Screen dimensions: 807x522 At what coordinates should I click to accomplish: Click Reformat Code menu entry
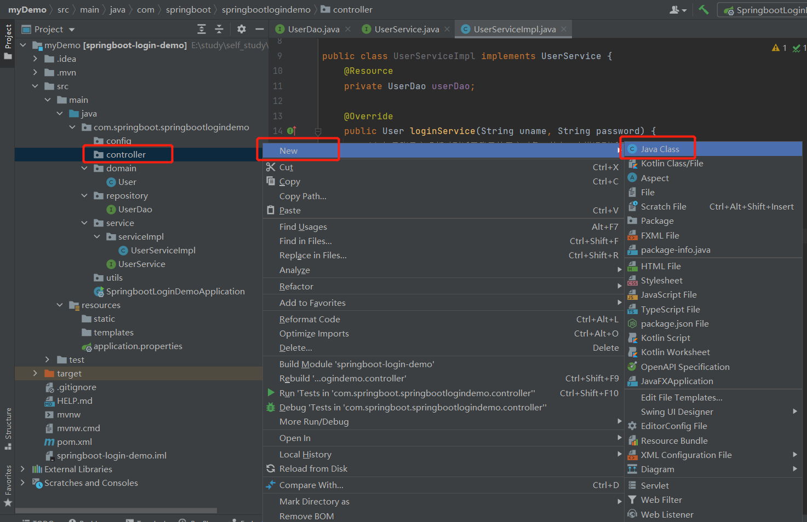click(443, 319)
